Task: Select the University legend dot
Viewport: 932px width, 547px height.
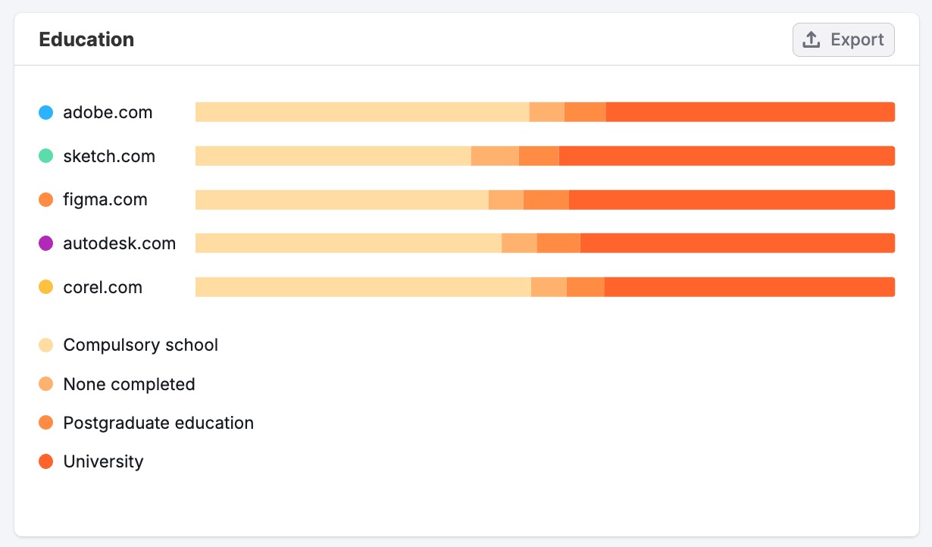Action: 45,461
